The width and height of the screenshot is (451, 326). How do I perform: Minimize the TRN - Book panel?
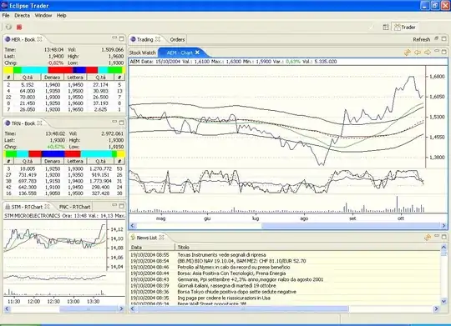click(x=114, y=122)
